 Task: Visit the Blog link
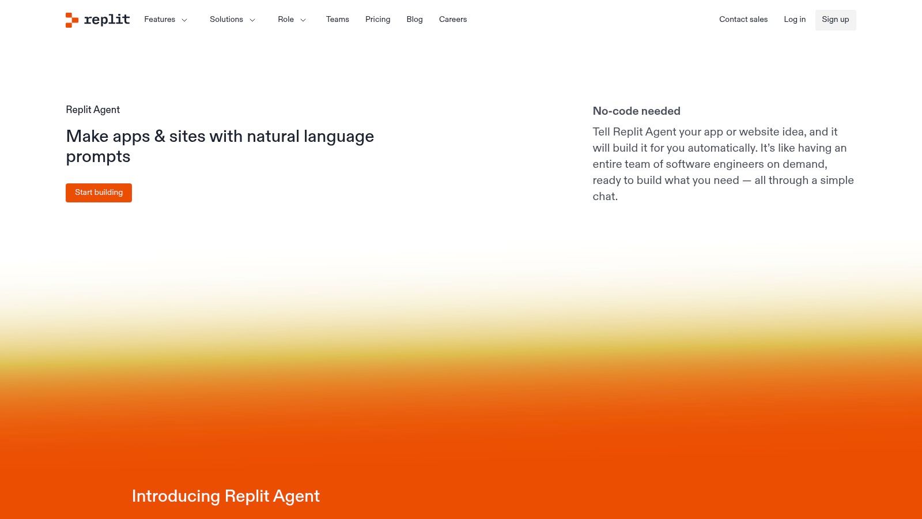(415, 20)
